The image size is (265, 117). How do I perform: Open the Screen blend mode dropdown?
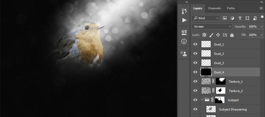point(212,27)
